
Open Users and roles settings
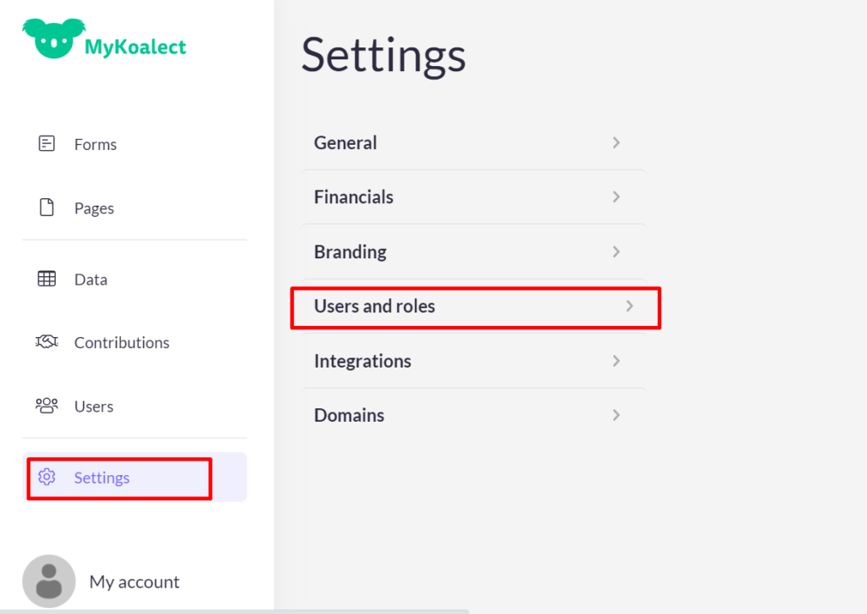[x=374, y=307]
